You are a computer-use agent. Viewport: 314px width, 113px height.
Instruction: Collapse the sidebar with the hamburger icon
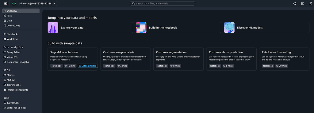[6, 3]
